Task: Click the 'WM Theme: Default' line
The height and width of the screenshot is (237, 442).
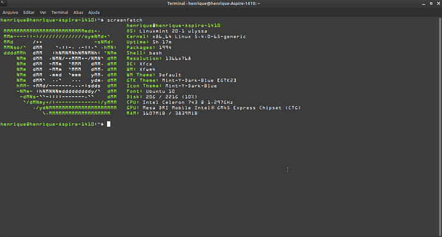Action: 154,75
